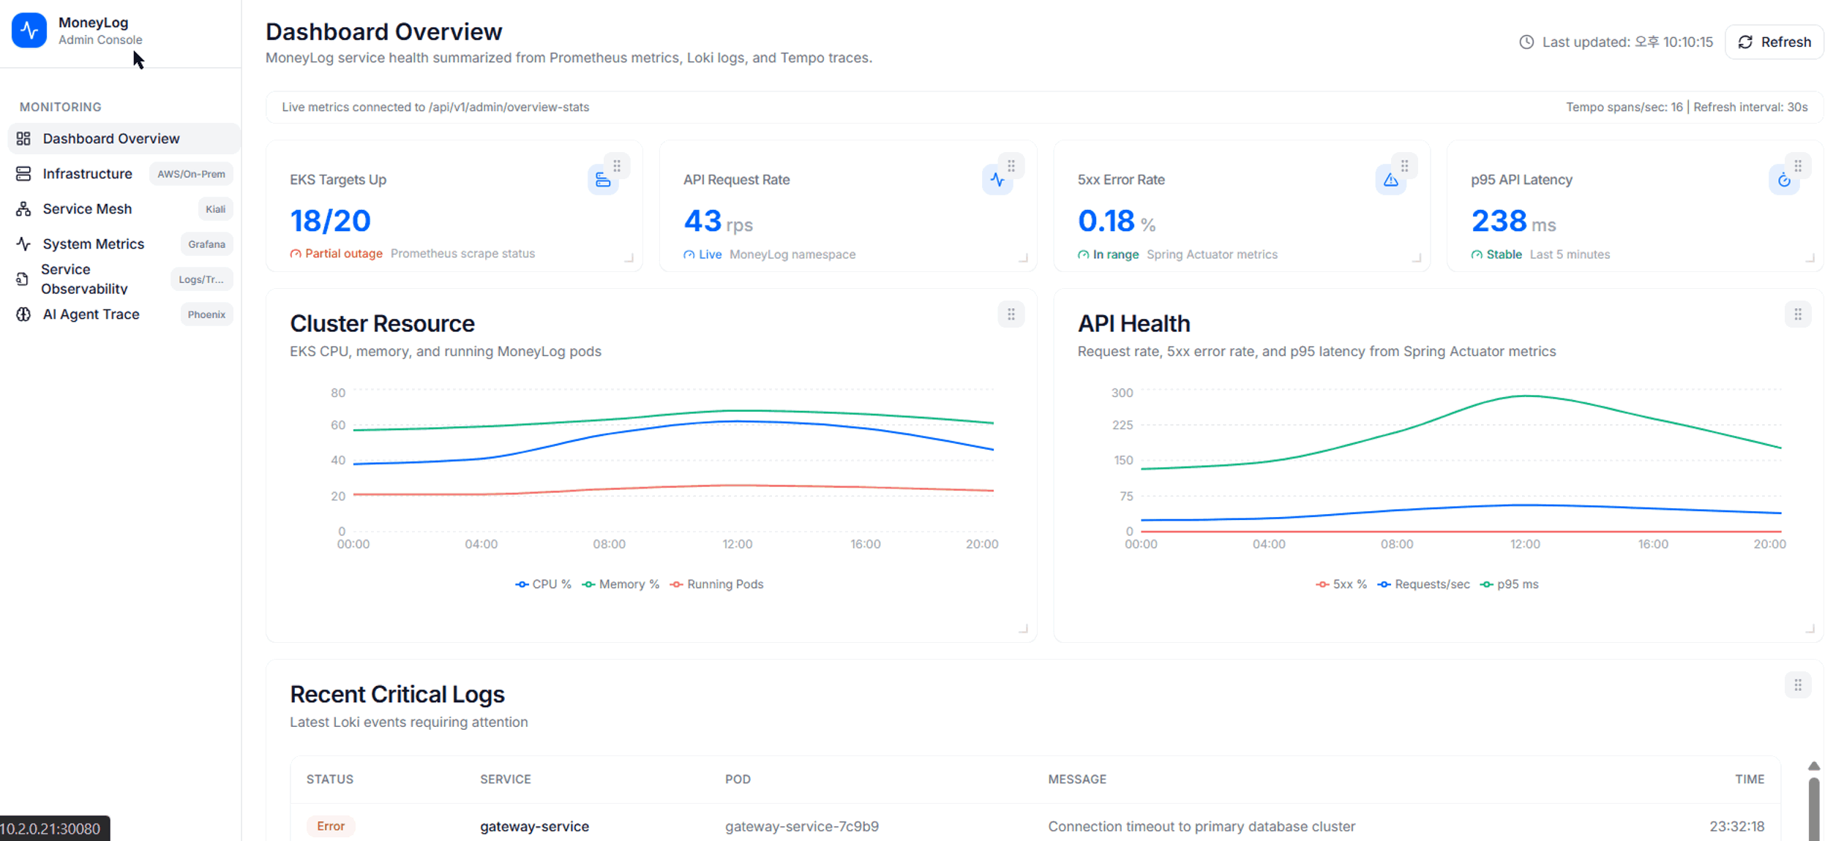Click the MoneyLog pulse logo icon
The width and height of the screenshot is (1844, 841).
click(x=29, y=31)
